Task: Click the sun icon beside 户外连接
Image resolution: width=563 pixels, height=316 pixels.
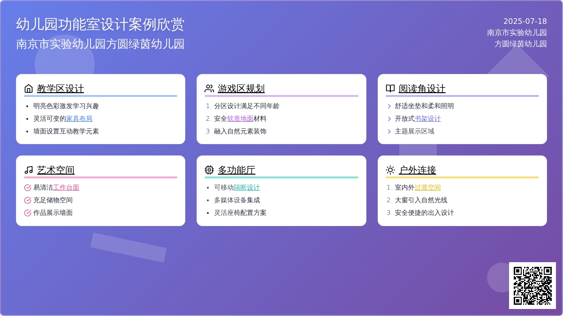Action: click(390, 170)
